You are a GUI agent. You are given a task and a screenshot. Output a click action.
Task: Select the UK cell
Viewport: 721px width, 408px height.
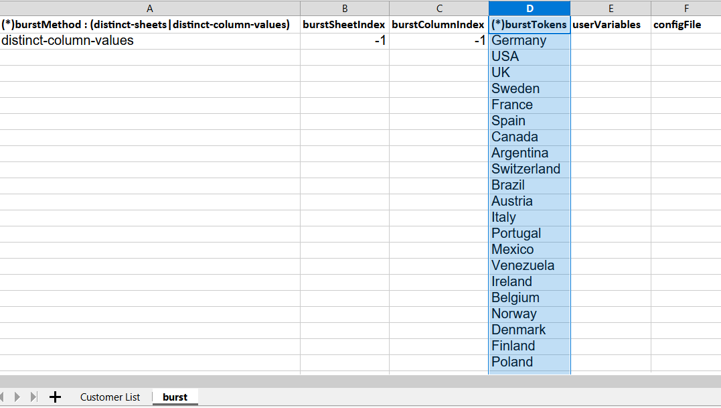click(x=530, y=73)
